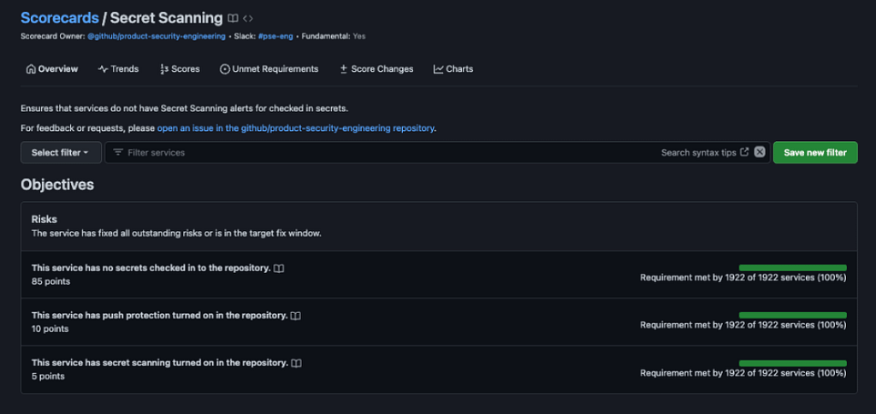Click the clear filter X icon
876x414 pixels.
pos(760,152)
